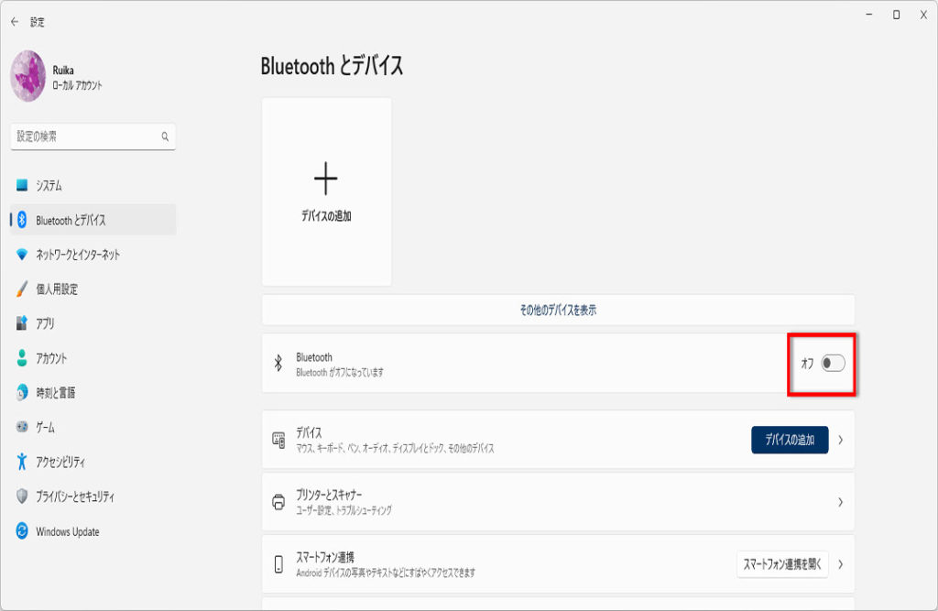Click その他のデバイスを表示 link
This screenshot has width=938, height=611.
[558, 310]
